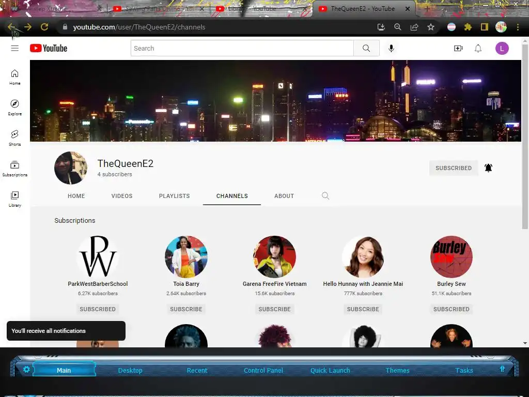Image resolution: width=529 pixels, height=397 pixels.
Task: Open Quick Launch on launcher bar
Action: tap(330, 370)
